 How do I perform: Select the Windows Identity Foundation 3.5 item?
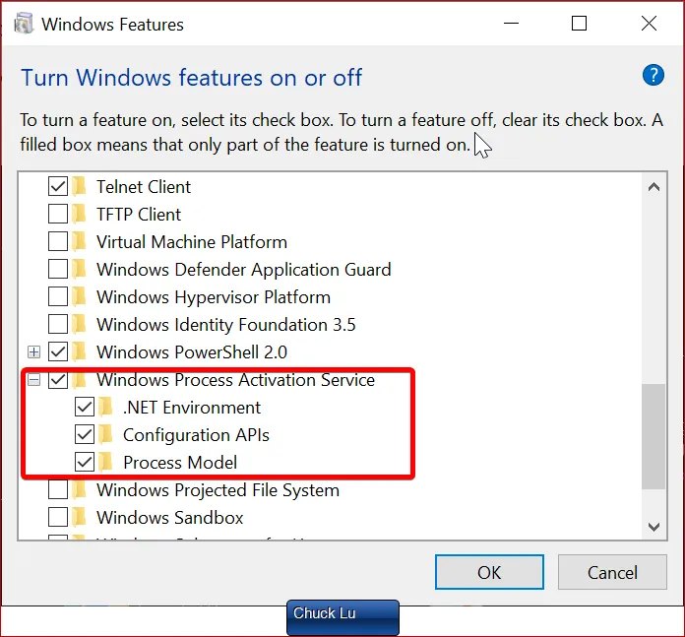point(225,325)
